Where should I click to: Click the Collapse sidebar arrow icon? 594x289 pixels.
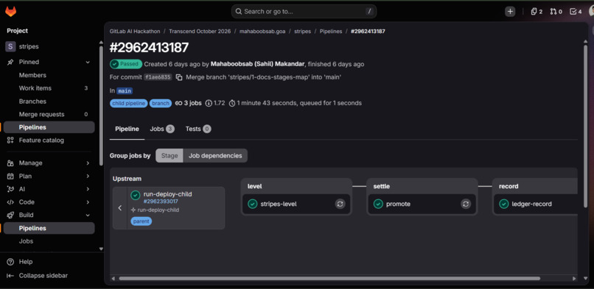10,276
